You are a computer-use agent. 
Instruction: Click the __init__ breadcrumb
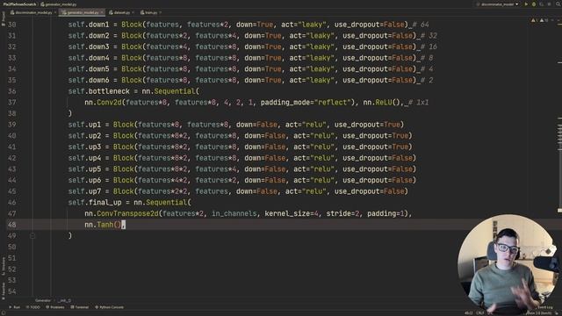click(64, 300)
